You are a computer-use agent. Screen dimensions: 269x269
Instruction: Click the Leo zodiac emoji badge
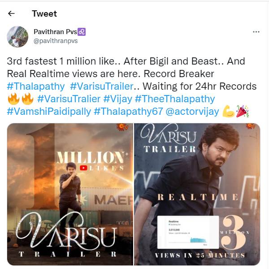(82, 32)
